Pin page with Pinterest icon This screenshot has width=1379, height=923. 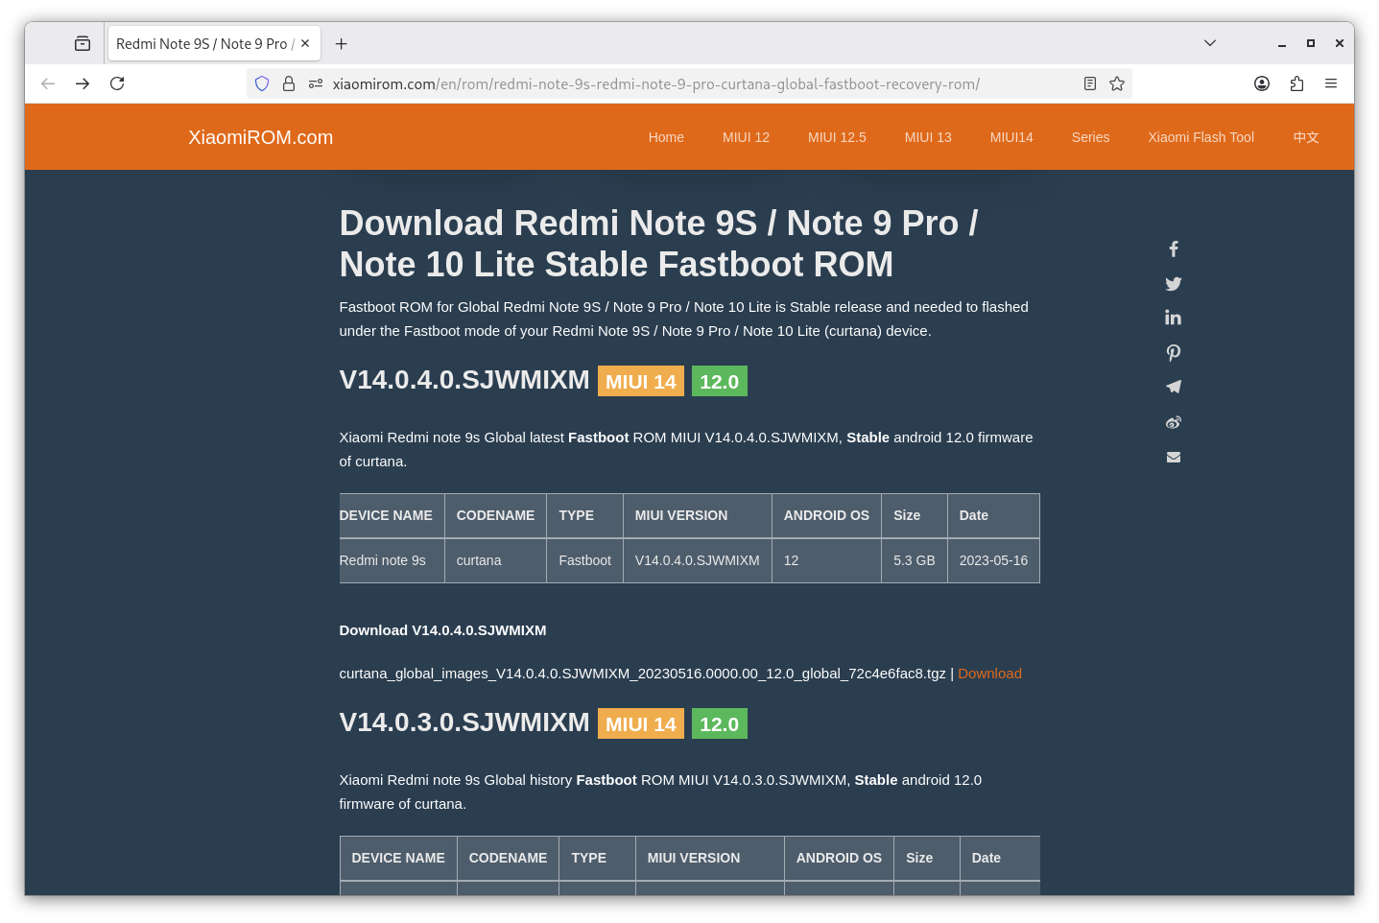click(1173, 352)
